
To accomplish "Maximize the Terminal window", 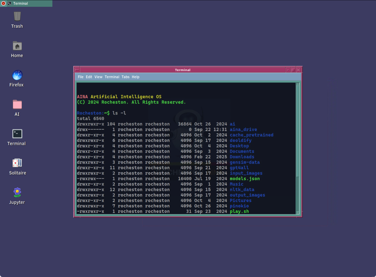I will click(293, 70).
